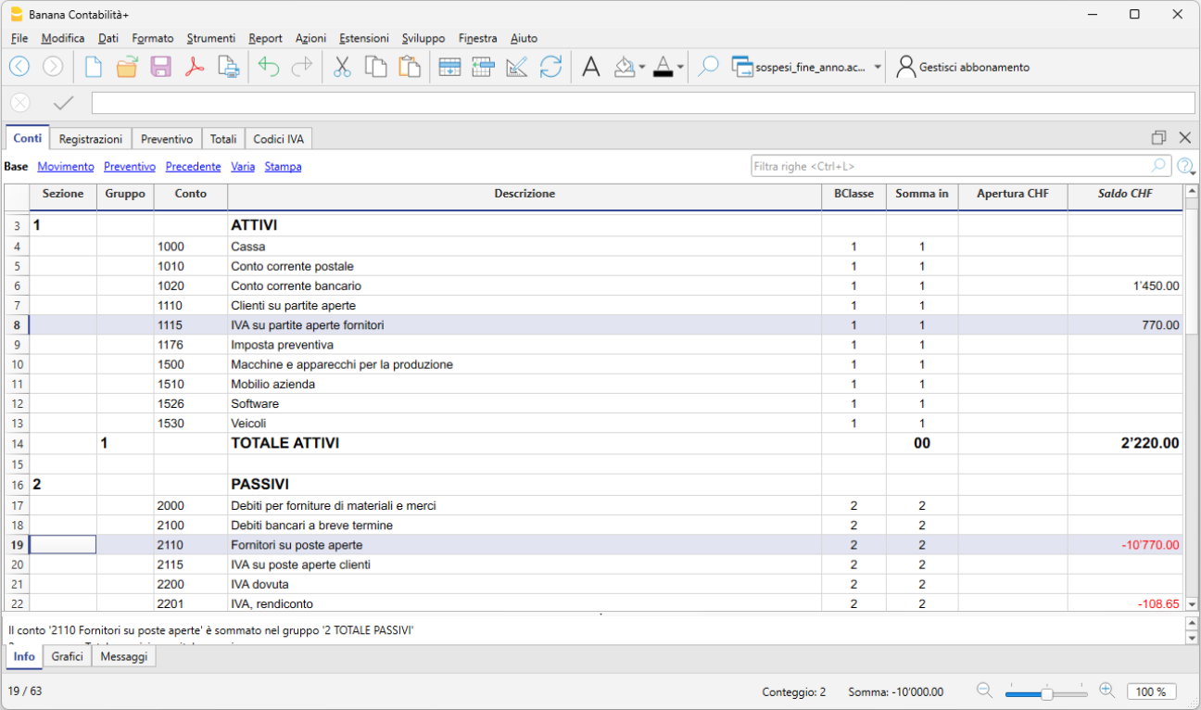This screenshot has width=1201, height=710.
Task: Switch to the Registrazioni tab
Action: 91,139
